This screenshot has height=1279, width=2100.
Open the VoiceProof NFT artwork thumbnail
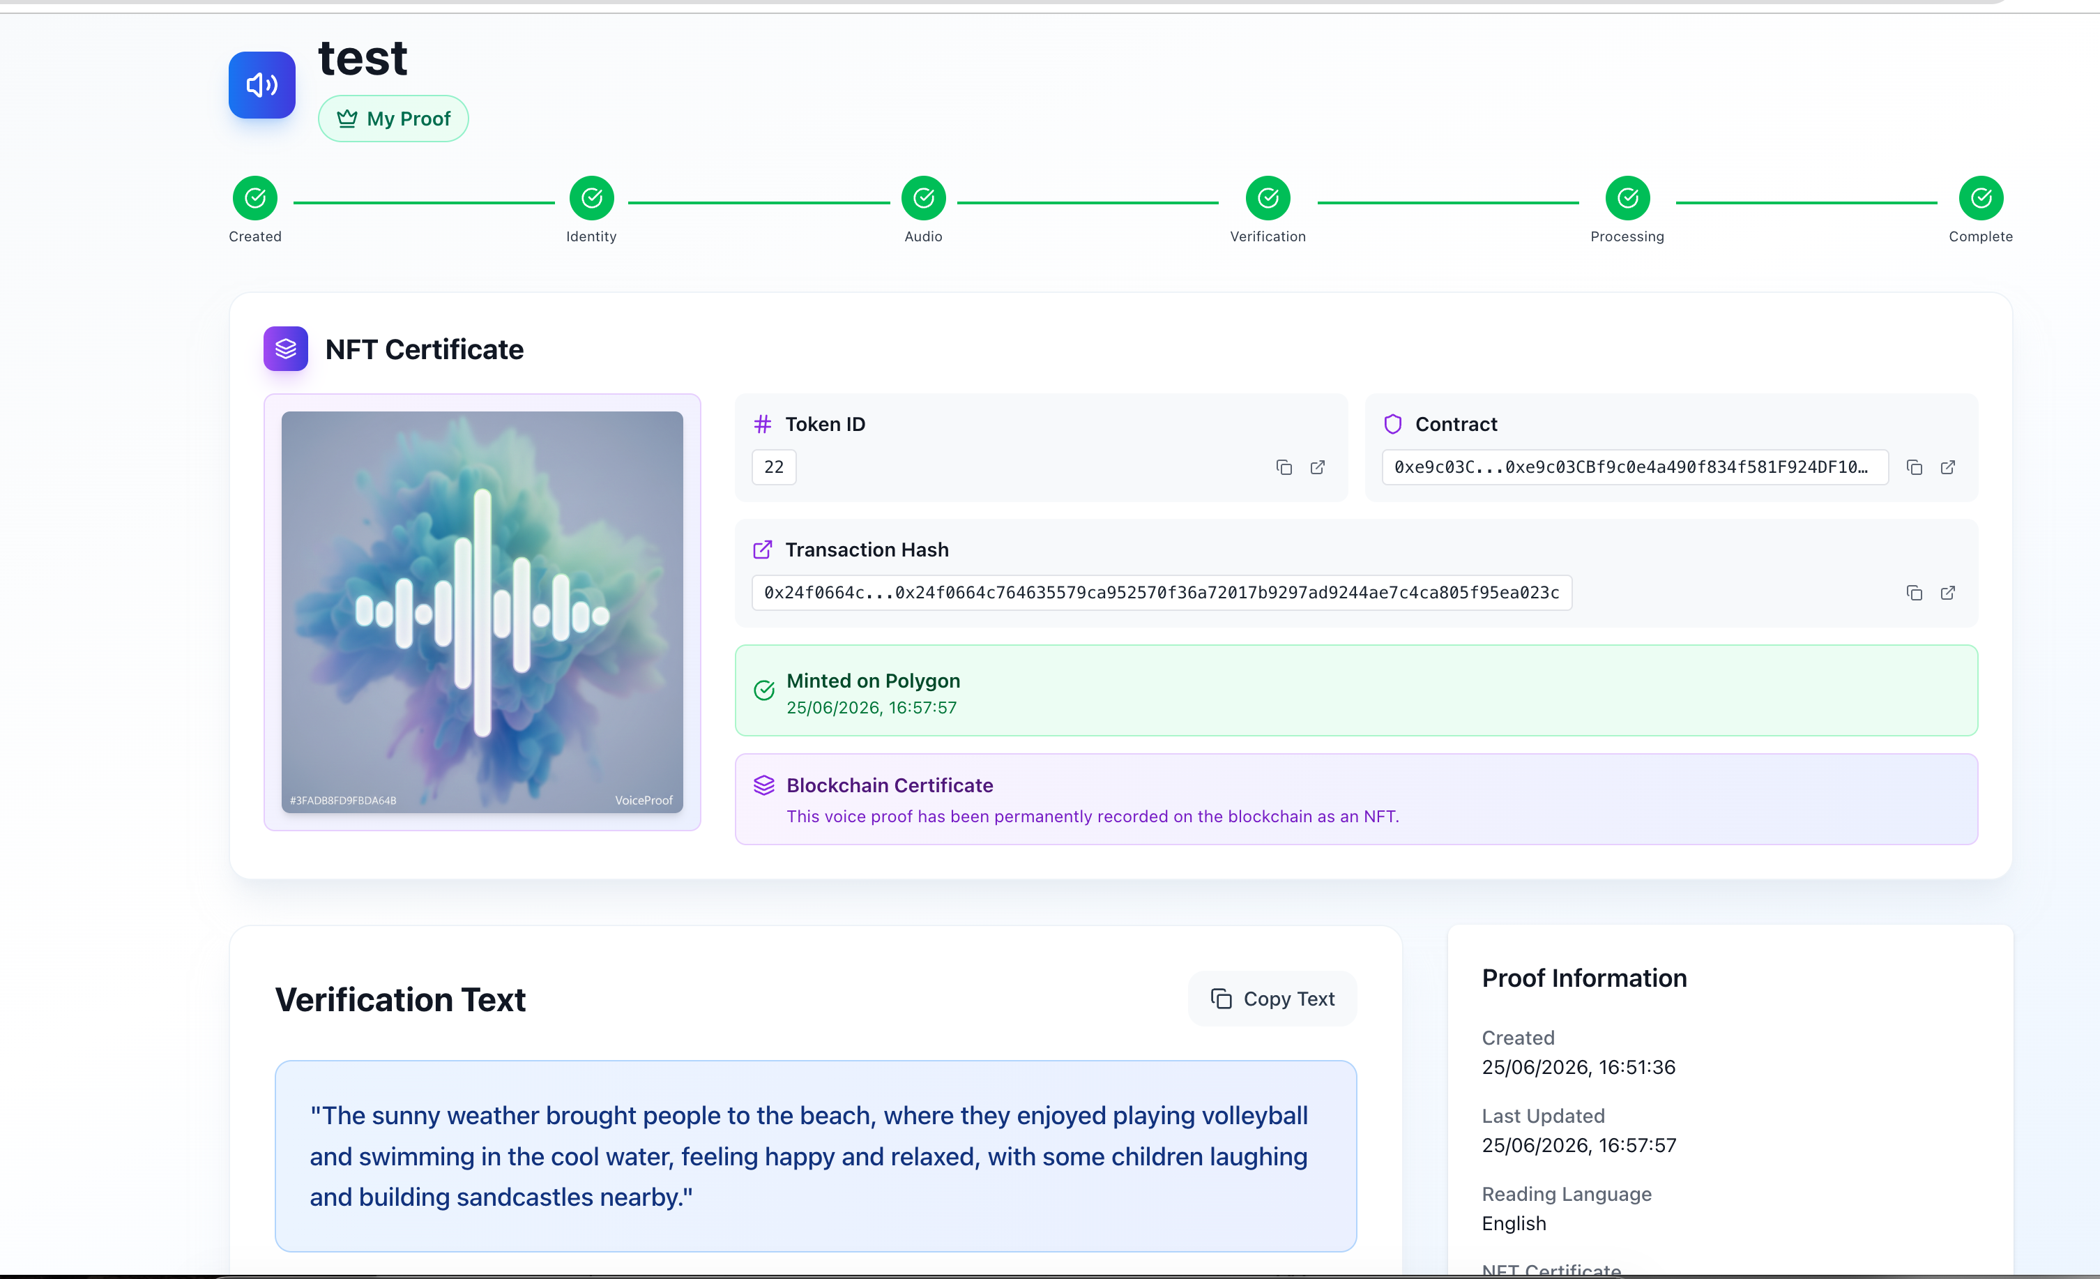coord(482,612)
